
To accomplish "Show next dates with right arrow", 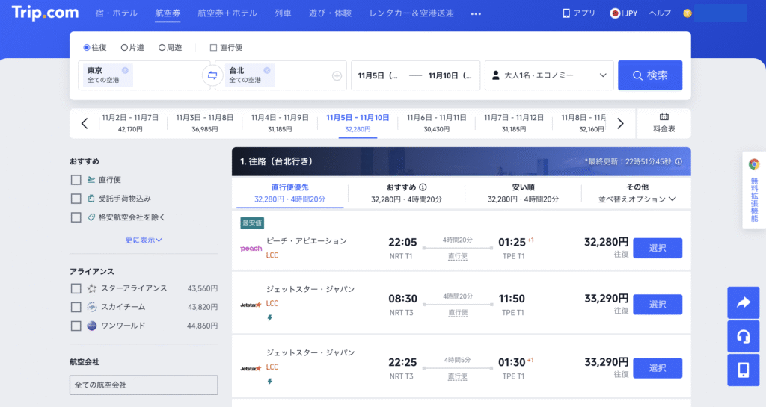I will (x=620, y=124).
